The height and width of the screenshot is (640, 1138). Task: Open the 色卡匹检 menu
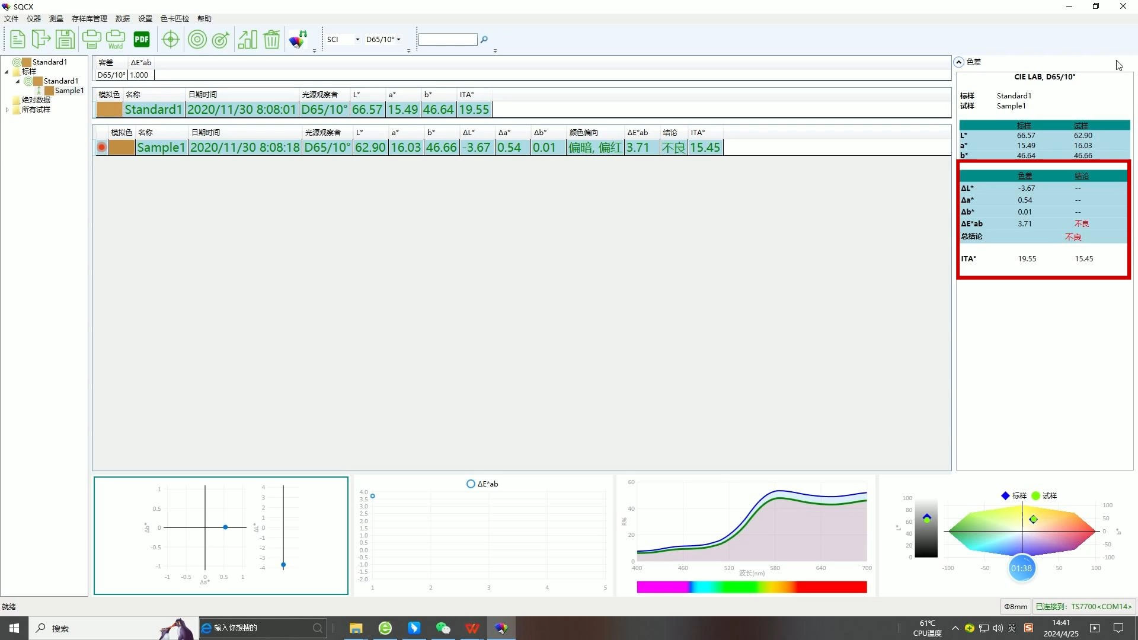(174, 19)
